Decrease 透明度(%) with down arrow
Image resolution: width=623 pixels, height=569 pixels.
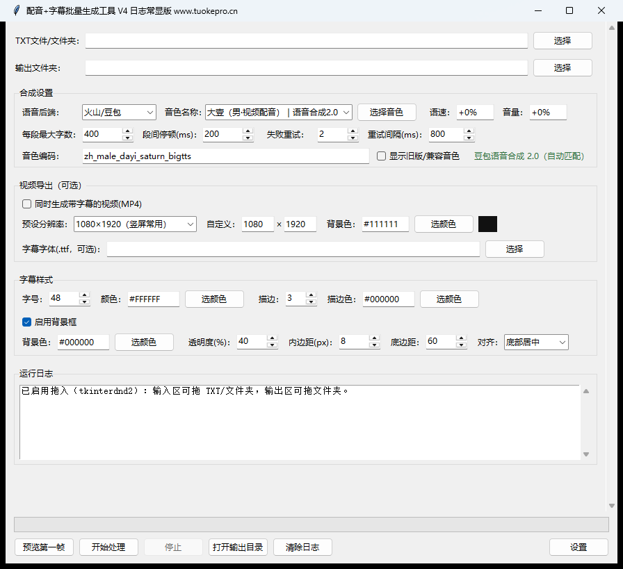pyautogui.click(x=272, y=345)
